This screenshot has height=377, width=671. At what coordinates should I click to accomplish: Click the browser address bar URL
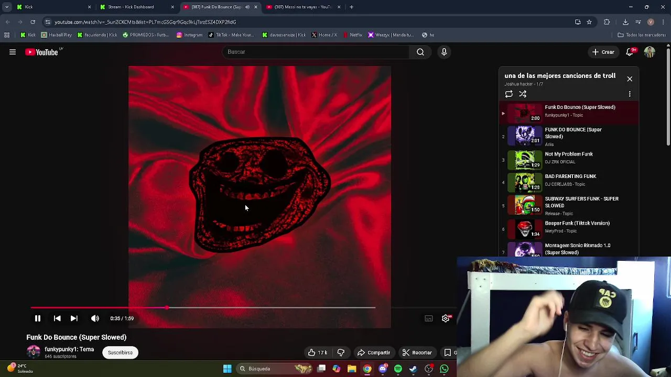tap(145, 22)
